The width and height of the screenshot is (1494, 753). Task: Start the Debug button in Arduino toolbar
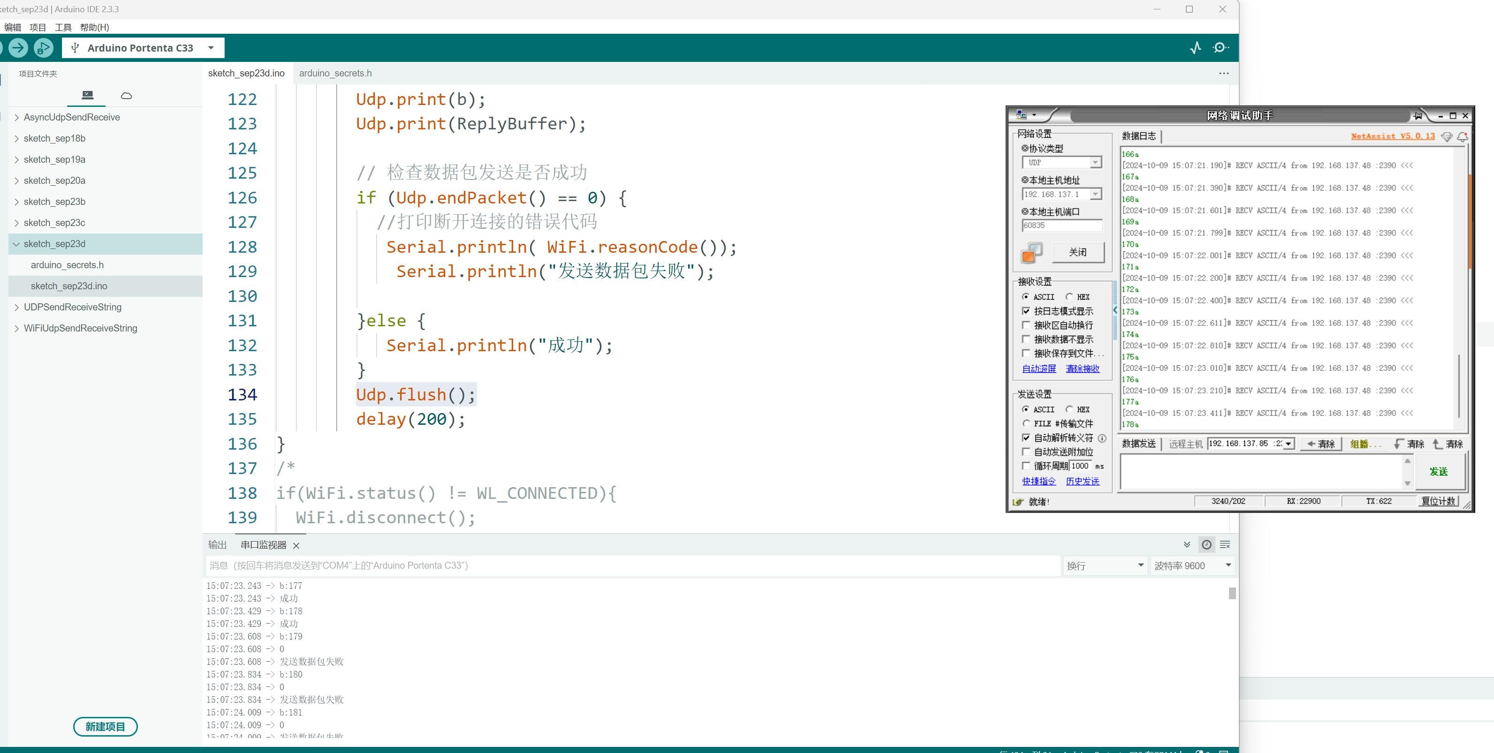(x=44, y=47)
